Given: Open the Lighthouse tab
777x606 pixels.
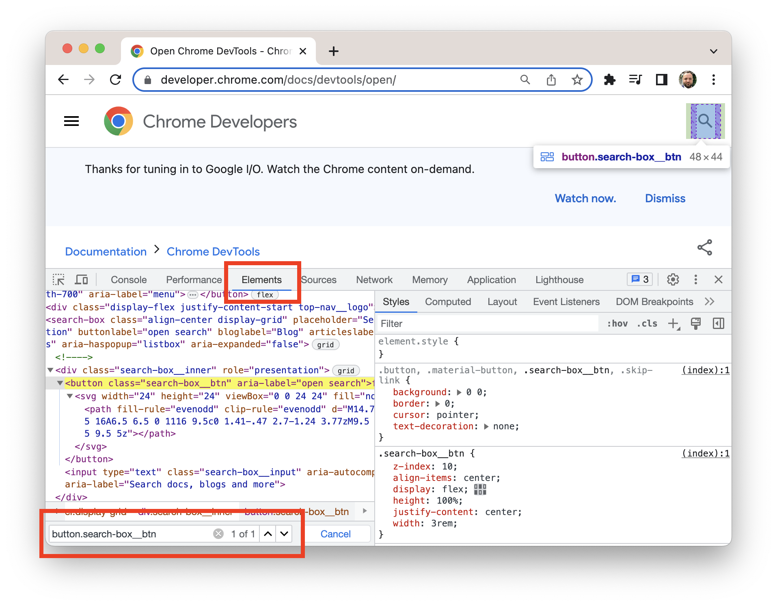Looking at the screenshot, I should pos(559,279).
